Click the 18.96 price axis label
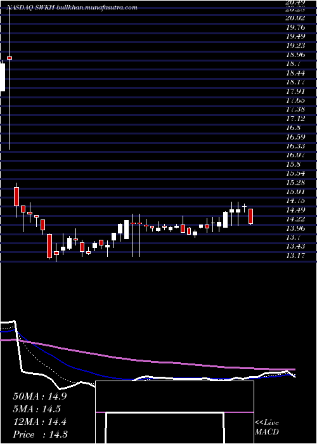Viewport: 317px width, 444px height. click(x=296, y=55)
